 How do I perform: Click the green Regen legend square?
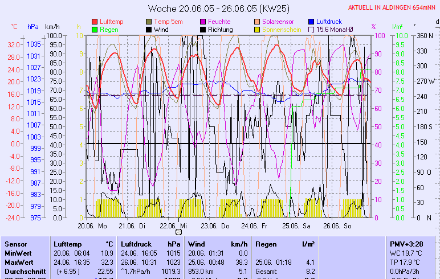[x=95, y=29]
